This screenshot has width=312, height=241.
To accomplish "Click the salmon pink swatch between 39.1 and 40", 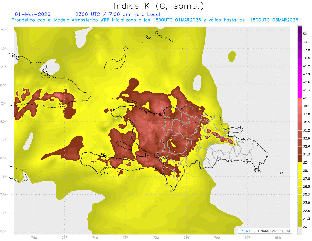I will pos(300,102).
